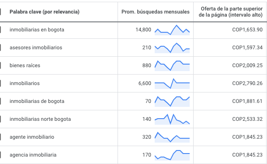Sort by Palabra clave (por relevancia) header
Image resolution: width=267 pixels, height=164 pixels.
point(45,12)
